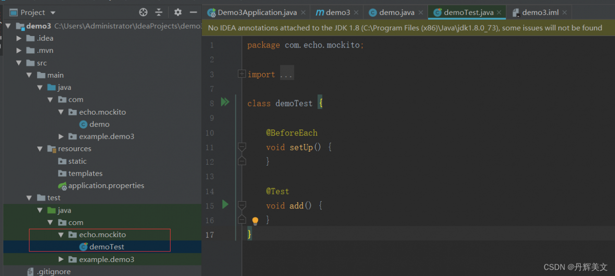Open Project panel settings gear
This screenshot has width=615, height=276.
178,12
